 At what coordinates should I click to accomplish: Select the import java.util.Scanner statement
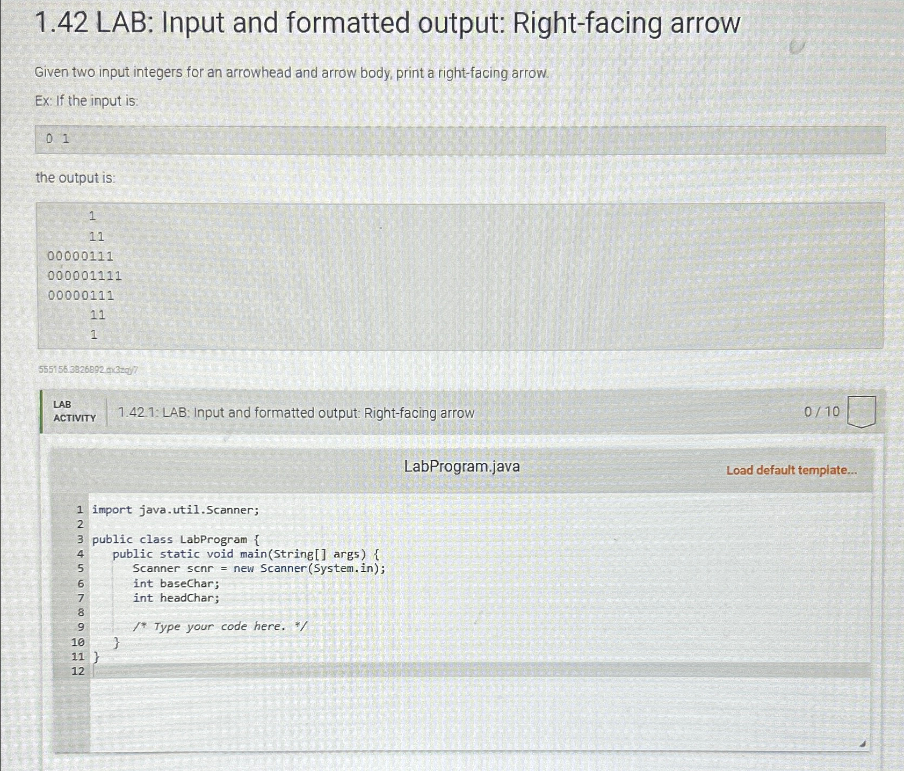point(175,510)
